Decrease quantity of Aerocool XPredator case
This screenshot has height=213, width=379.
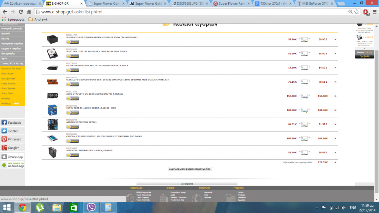coord(300,151)
